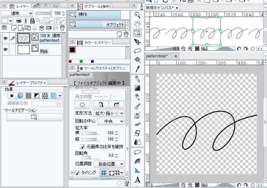Click the patterntest layer thumbnail
The image size is (267, 188).
23,39
